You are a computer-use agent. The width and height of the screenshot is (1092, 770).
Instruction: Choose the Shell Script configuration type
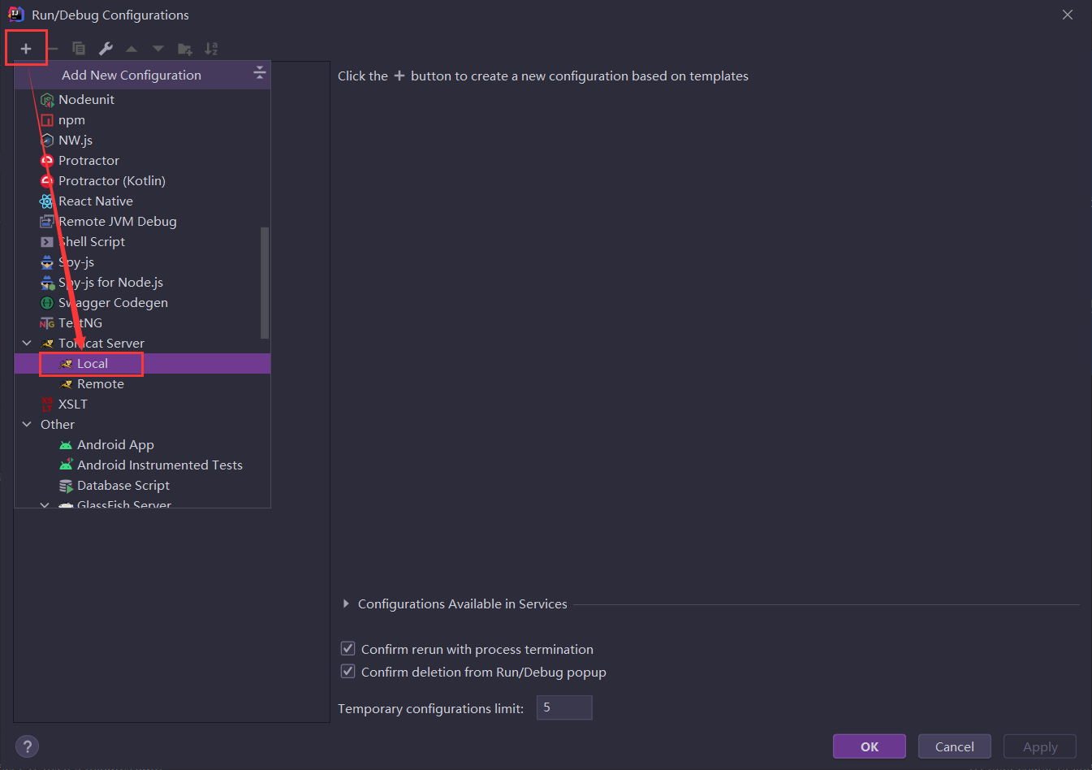coord(142,242)
